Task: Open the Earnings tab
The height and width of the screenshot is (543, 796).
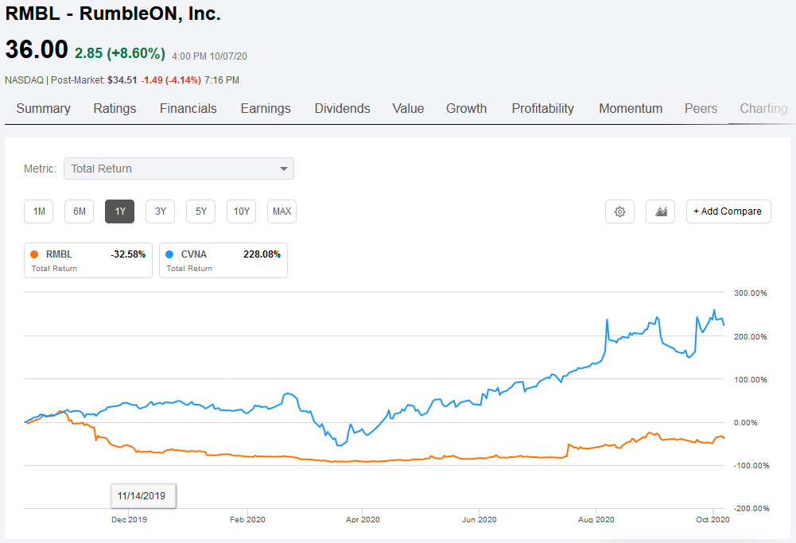Action: (x=266, y=109)
